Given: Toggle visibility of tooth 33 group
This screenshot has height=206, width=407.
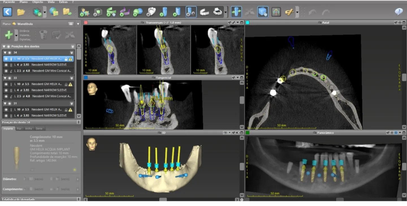Looking at the screenshot, I should [x=10, y=78].
